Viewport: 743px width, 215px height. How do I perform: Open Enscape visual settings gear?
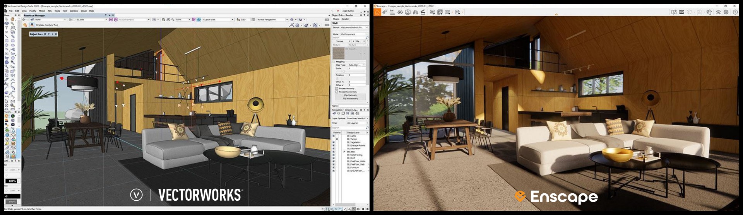click(726, 12)
